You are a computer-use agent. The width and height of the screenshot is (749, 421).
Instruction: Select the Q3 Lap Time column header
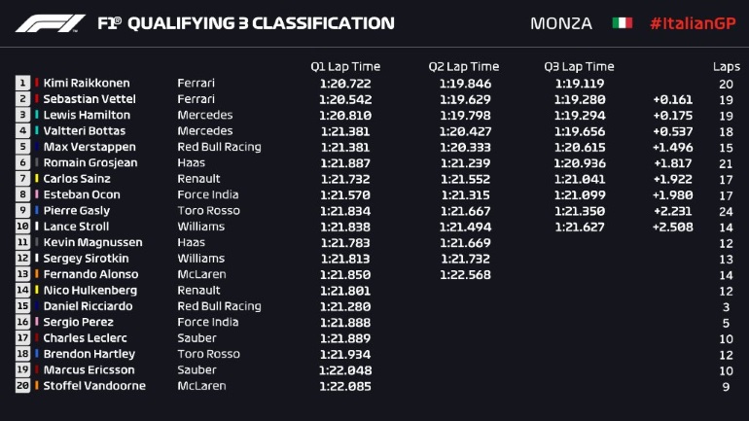click(579, 67)
